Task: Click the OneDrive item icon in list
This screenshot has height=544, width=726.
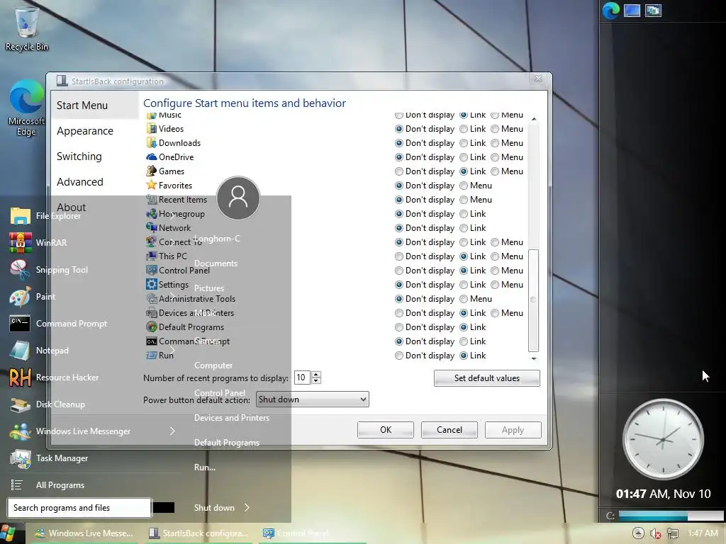Action: point(152,157)
